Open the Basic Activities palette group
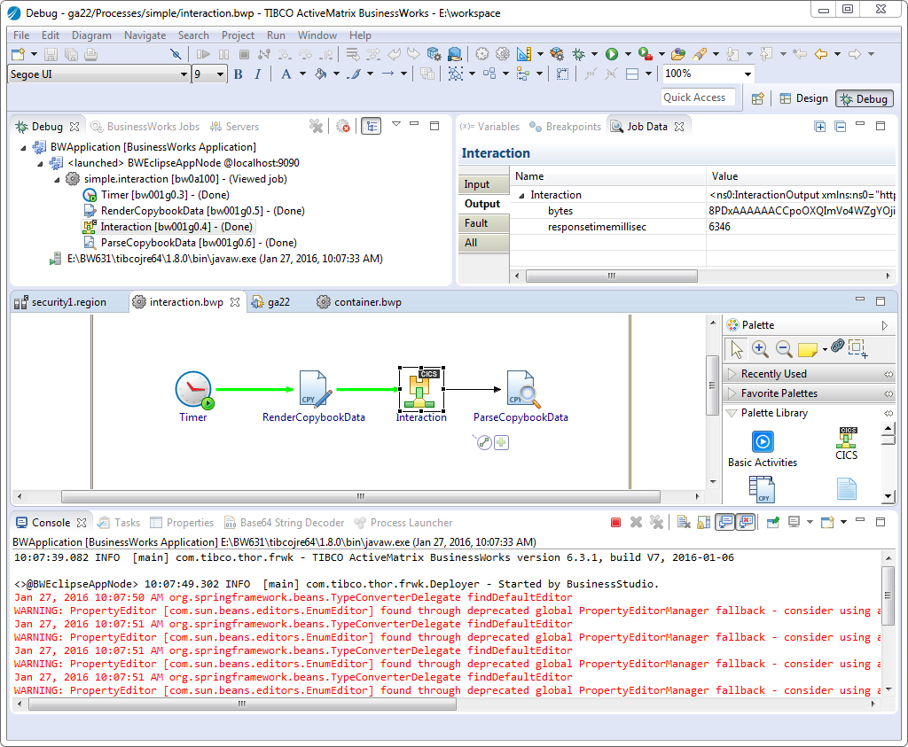Viewport: 908px width, 747px height. (x=763, y=449)
